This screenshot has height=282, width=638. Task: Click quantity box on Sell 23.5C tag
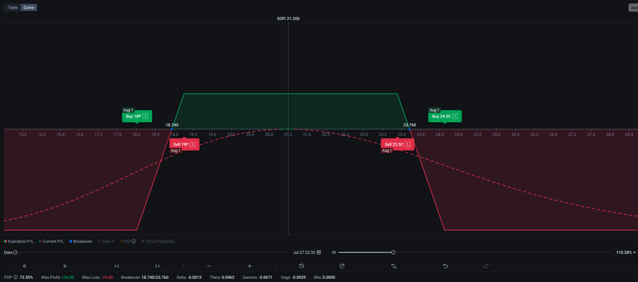(407, 145)
